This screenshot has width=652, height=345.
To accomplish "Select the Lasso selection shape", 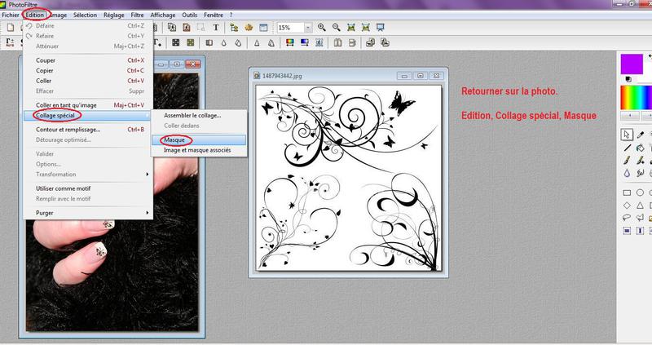I will (627, 218).
